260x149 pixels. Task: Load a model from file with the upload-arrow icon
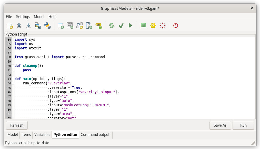[x=19, y=25]
